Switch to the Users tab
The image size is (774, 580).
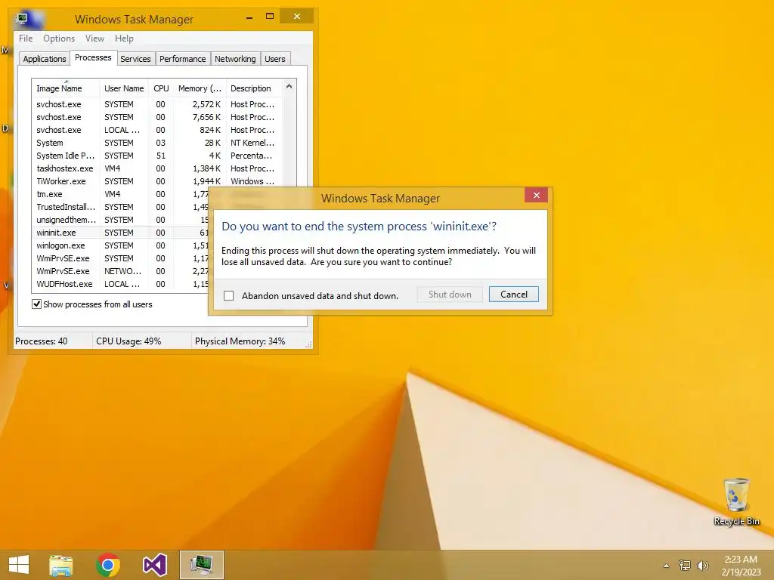click(275, 59)
